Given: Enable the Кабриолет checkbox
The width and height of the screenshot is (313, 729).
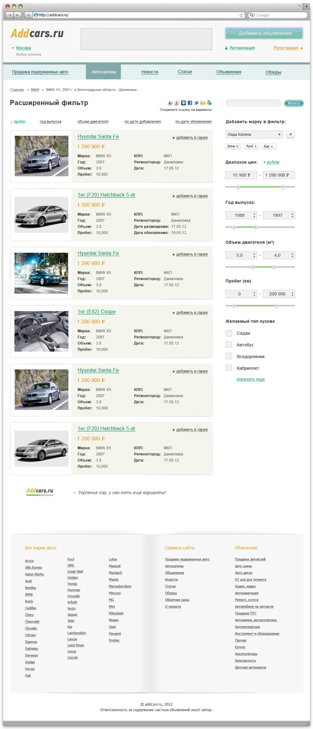Looking at the screenshot, I should pyautogui.click(x=228, y=368).
